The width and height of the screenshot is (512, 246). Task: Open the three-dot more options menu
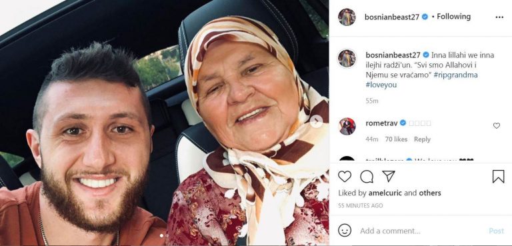[x=499, y=17]
